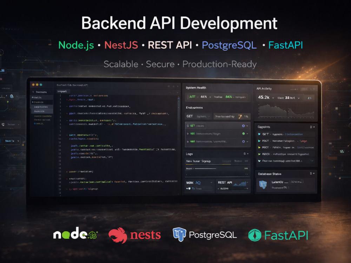Click the back arrow in the editor sidebar header

pyautogui.click(x=33, y=92)
